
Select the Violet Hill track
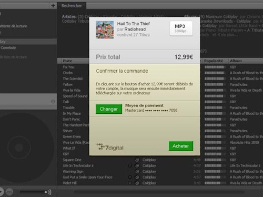[70, 183]
